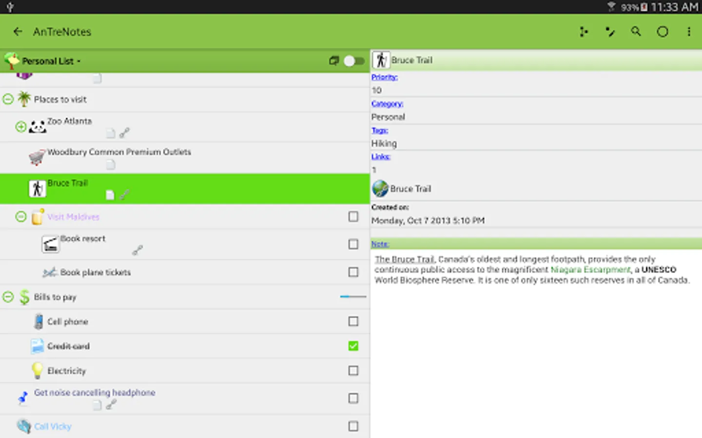Open the Category field link
The height and width of the screenshot is (438, 702).
point(387,104)
